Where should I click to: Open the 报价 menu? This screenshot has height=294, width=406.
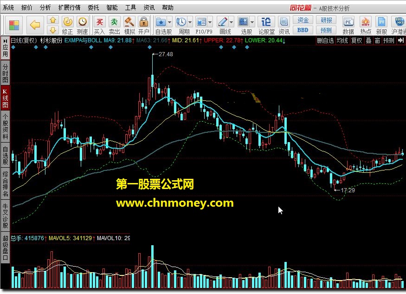pyautogui.click(x=26, y=8)
